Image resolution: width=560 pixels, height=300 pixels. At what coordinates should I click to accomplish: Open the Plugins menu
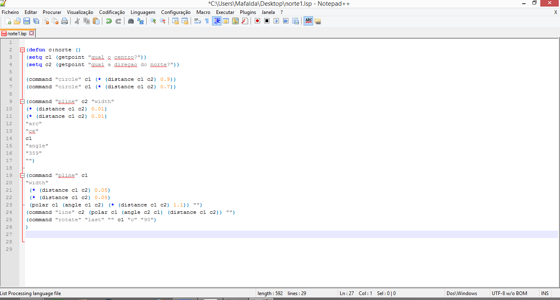point(248,12)
